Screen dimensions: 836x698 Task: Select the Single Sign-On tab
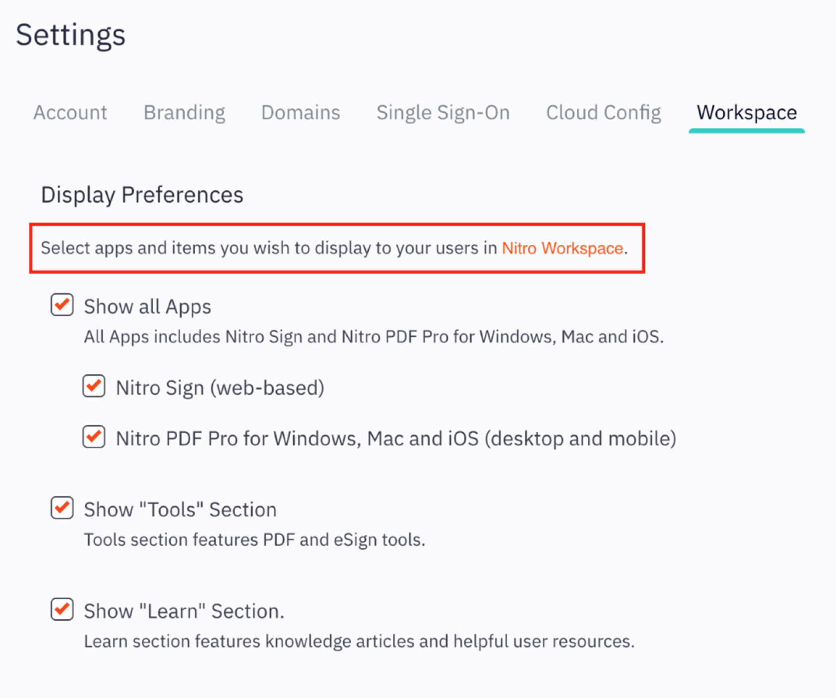point(443,112)
